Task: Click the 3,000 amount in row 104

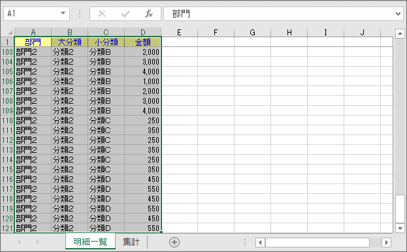Action: pos(143,62)
